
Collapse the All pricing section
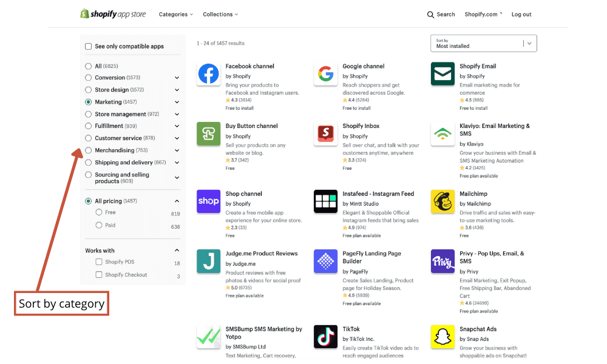pos(177,201)
